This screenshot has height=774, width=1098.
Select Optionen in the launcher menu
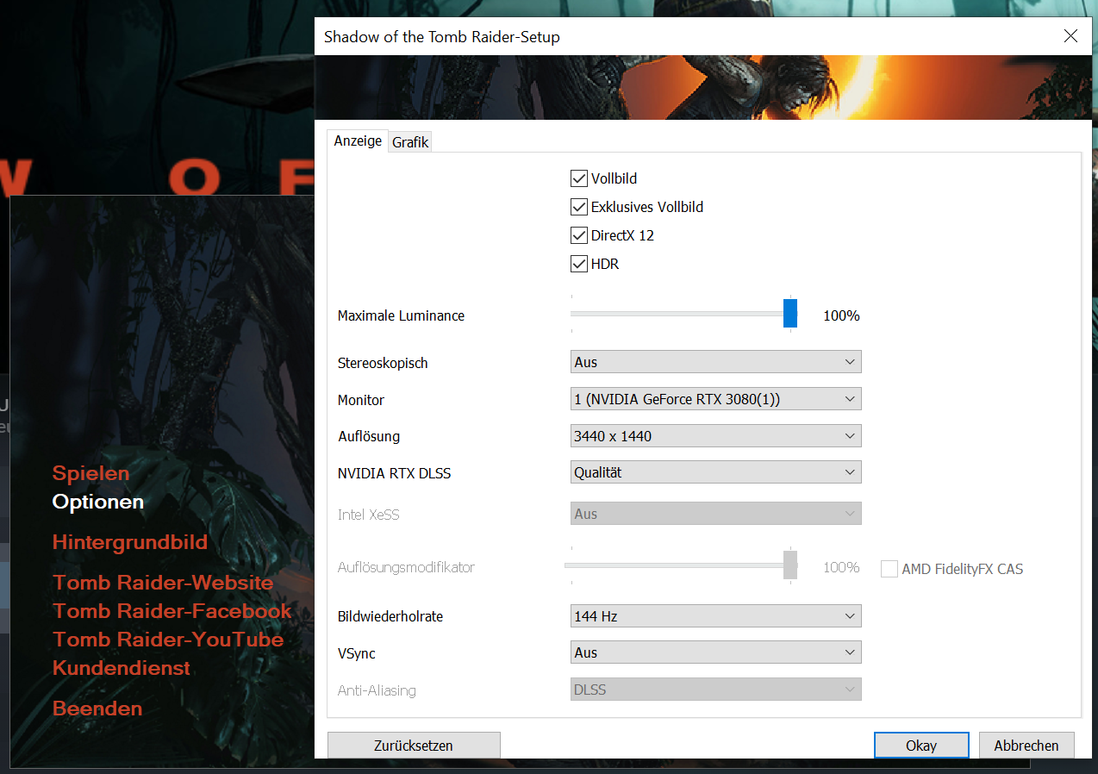(98, 502)
